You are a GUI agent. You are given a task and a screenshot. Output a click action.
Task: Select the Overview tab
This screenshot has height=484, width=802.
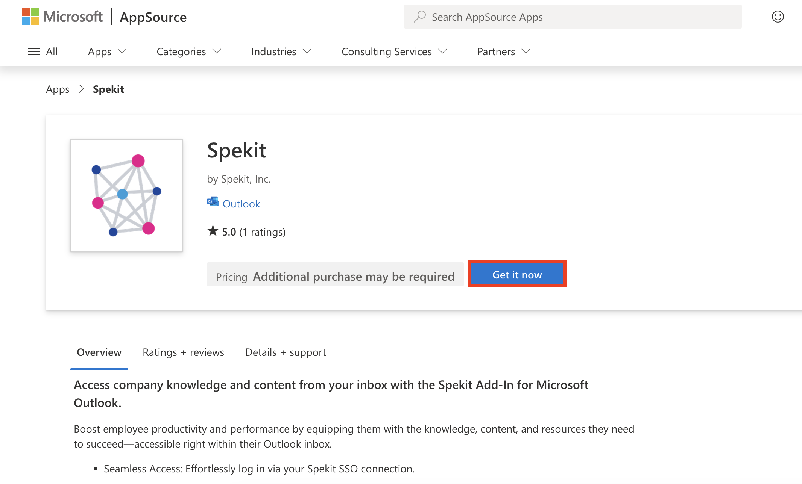click(x=99, y=352)
